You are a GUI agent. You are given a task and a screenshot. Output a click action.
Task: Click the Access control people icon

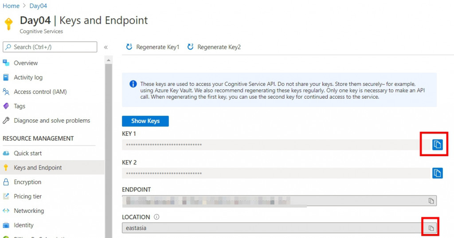pyautogui.click(x=6, y=92)
